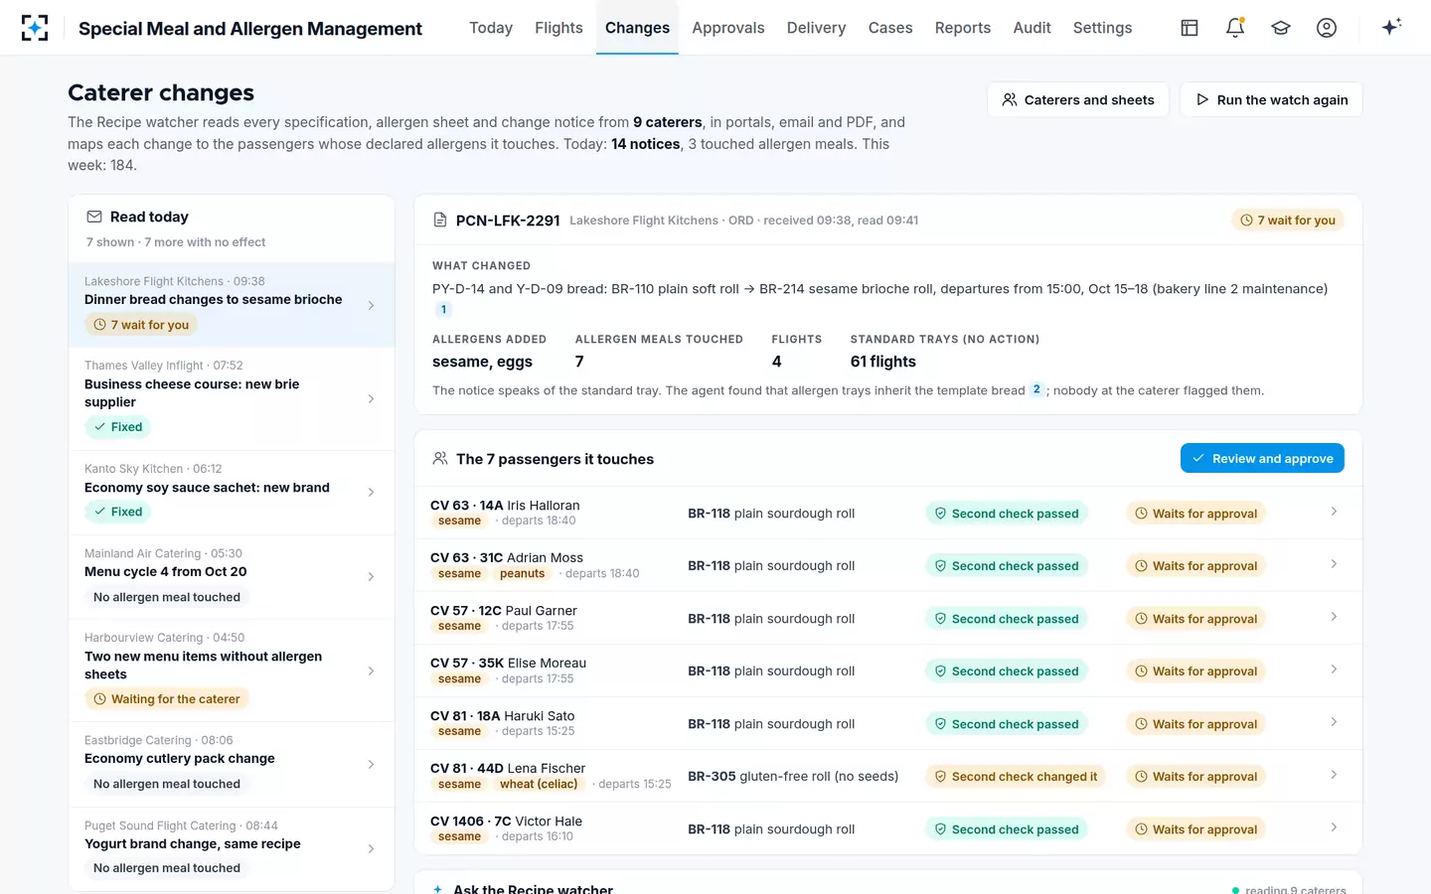Click the envelope icon beside Read today
Image resolution: width=1431 pixels, height=894 pixels.
click(x=94, y=217)
